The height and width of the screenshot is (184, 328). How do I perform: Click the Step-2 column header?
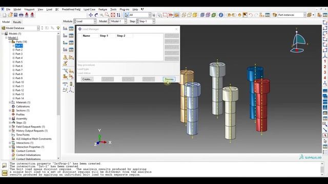(124, 36)
